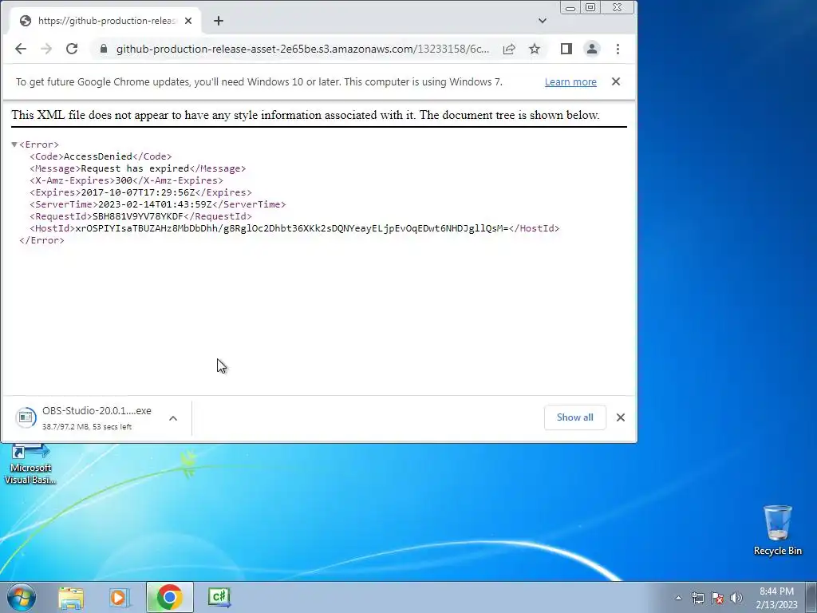The width and height of the screenshot is (817, 613).
Task: Click the OBS-Studio download file icon
Action: tap(26, 417)
